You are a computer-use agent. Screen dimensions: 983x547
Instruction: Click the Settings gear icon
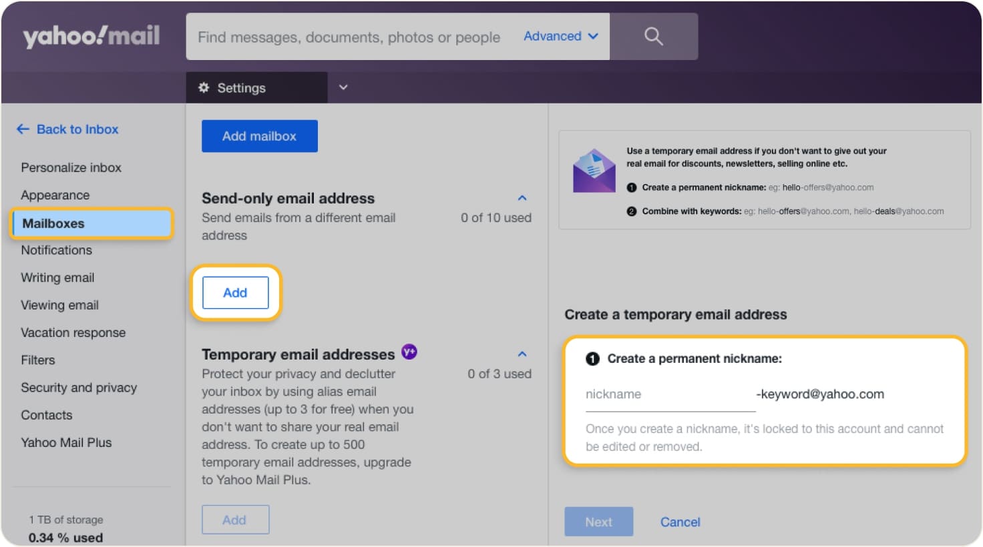pos(203,87)
